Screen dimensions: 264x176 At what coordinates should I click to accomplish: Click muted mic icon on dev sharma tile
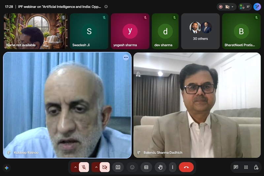click(175, 18)
